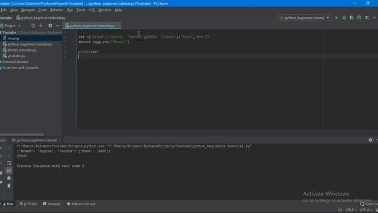Viewport: 378px width, 213px height.
Task: Select nn.png in the project tree
Action: click(13, 38)
